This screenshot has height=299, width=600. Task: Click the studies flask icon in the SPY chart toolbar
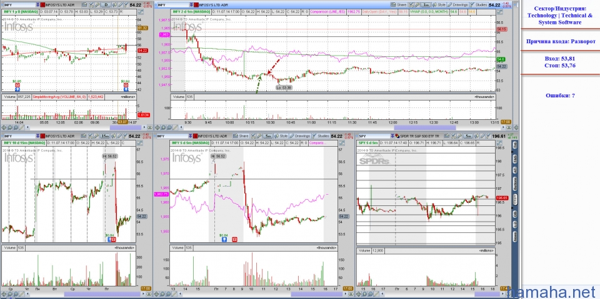pos(489,135)
